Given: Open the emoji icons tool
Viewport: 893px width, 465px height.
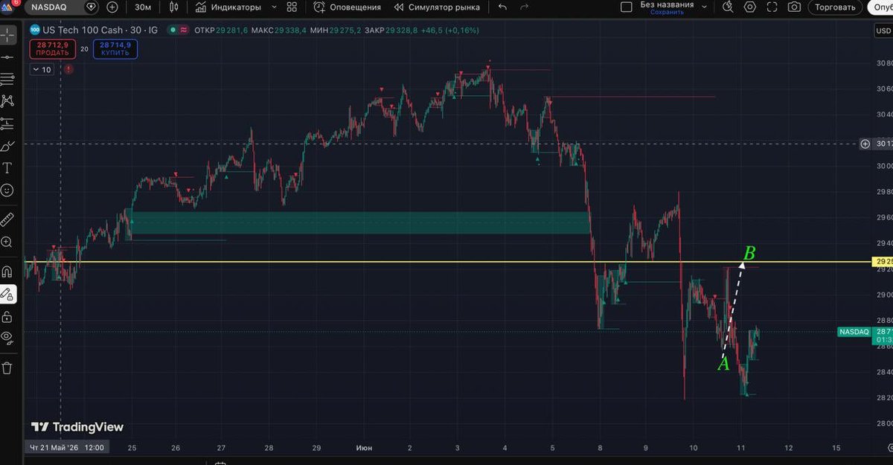Looking at the screenshot, I should pyautogui.click(x=7, y=190).
